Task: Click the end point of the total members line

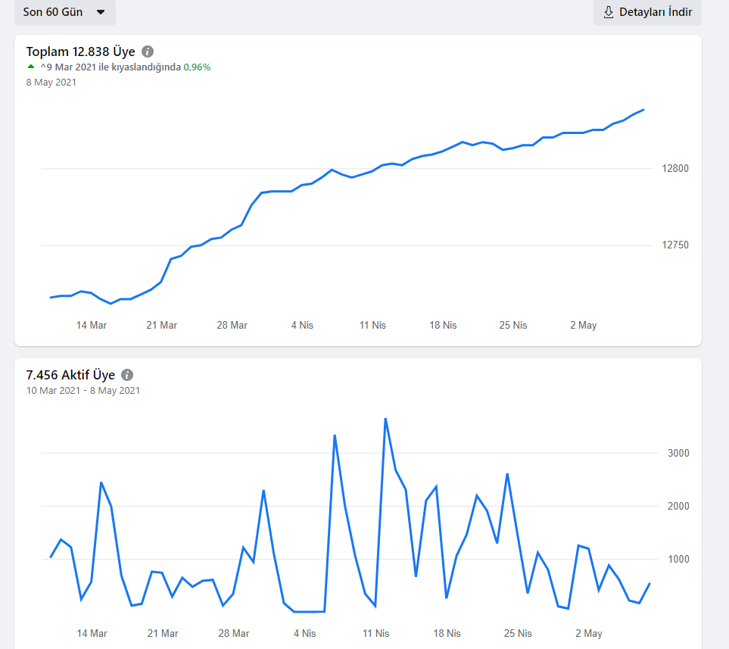Action: (x=643, y=110)
